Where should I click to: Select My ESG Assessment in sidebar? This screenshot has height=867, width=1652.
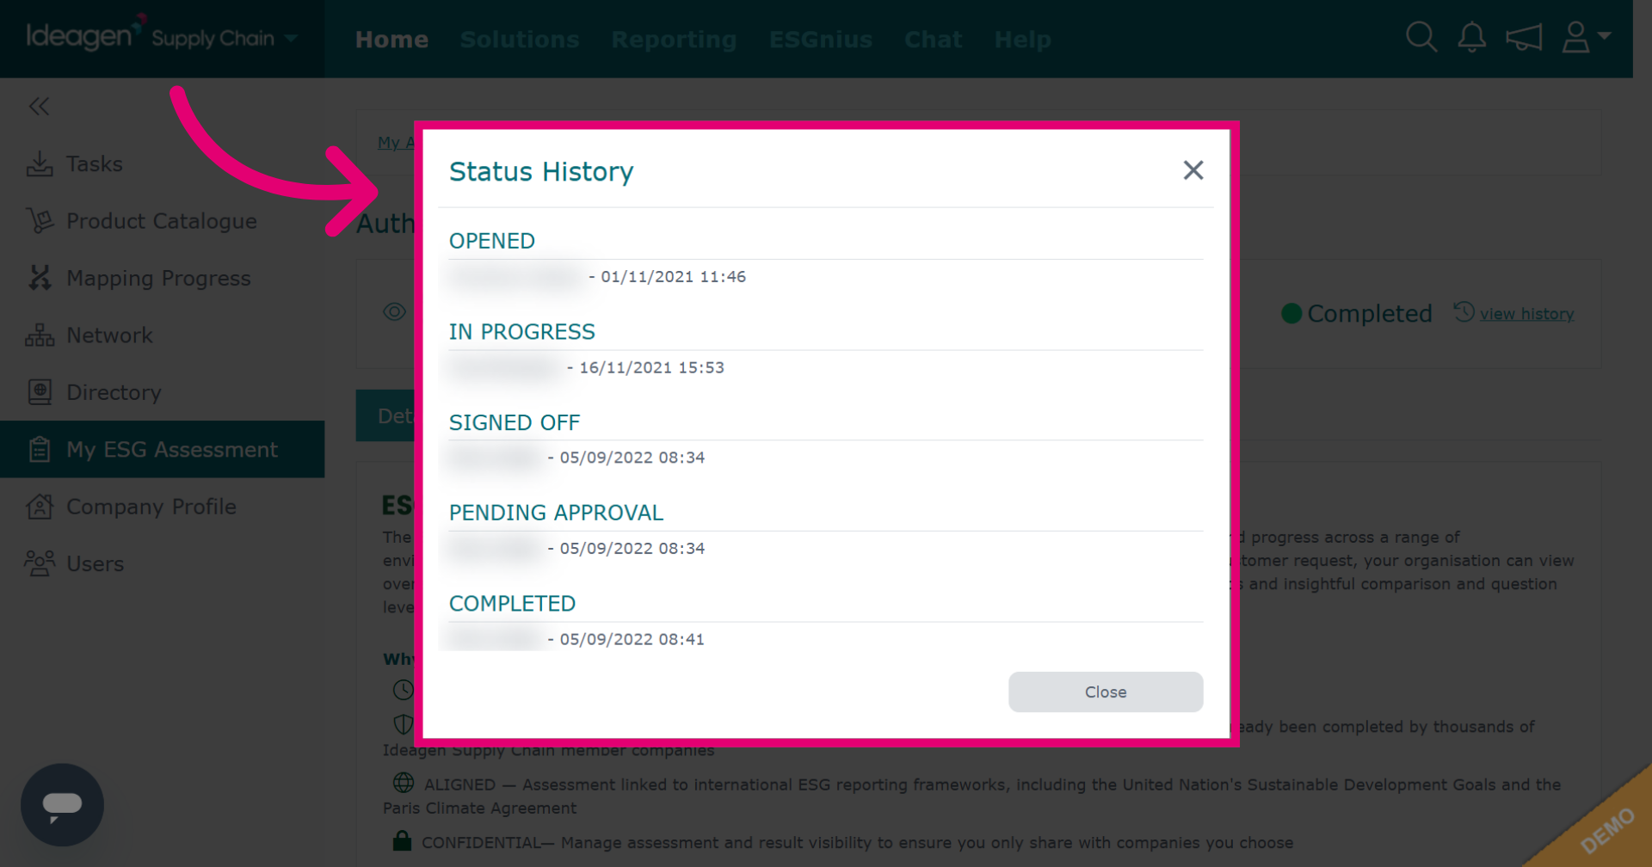click(x=162, y=449)
